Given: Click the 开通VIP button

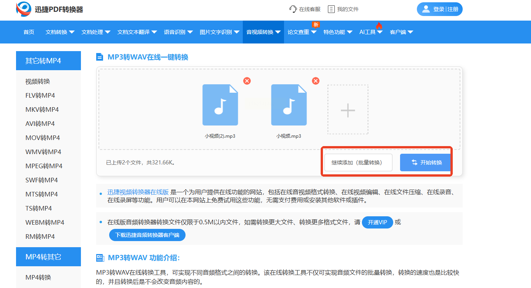Looking at the screenshot, I should tap(377, 222).
